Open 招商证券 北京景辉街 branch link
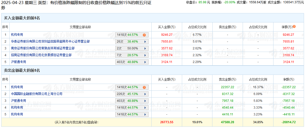Image resolution: width=305 pixels, height=128 pixels. coord(41,55)
